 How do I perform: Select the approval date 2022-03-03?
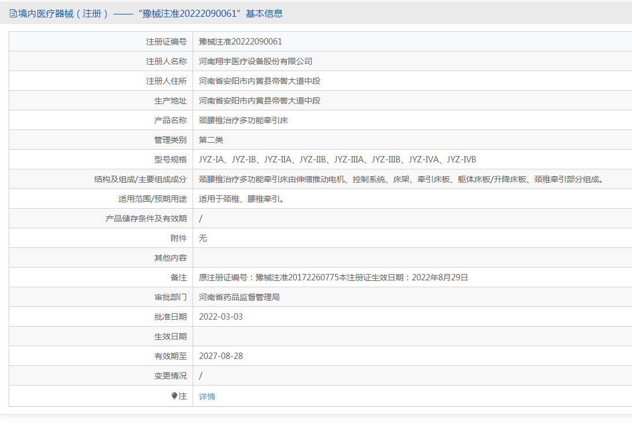pyautogui.click(x=221, y=317)
